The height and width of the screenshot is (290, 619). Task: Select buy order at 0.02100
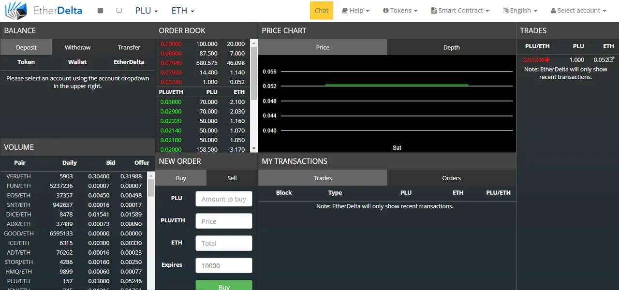(x=203, y=140)
